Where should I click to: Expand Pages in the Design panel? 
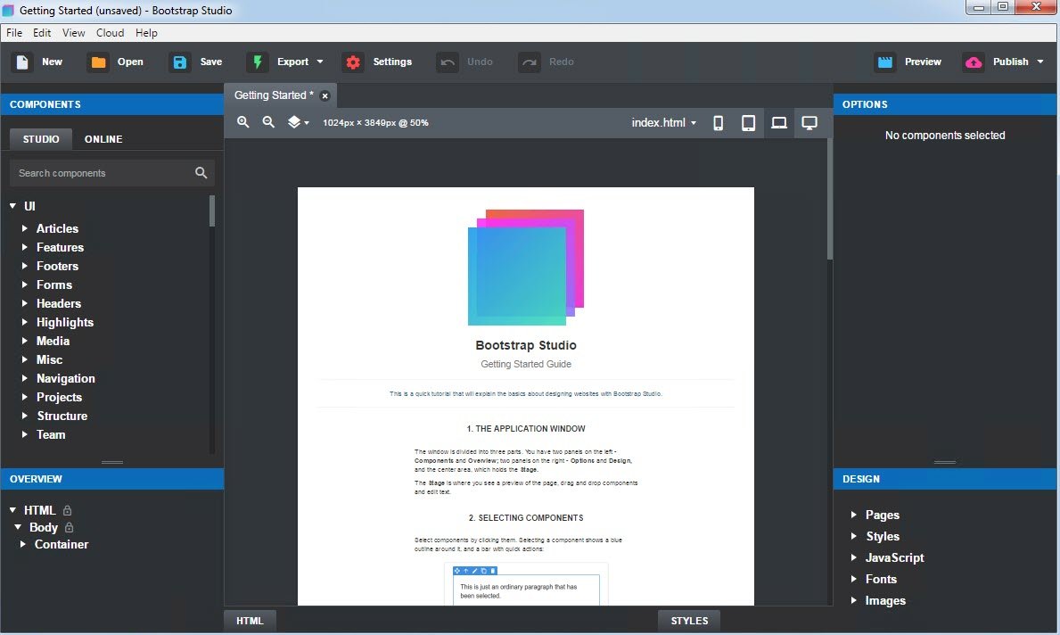[854, 515]
